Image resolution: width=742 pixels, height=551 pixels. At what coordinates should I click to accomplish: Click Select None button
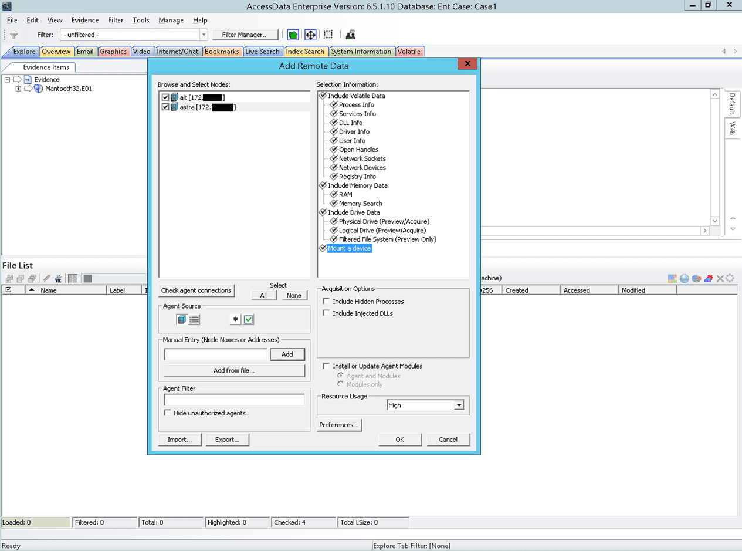[x=294, y=295]
